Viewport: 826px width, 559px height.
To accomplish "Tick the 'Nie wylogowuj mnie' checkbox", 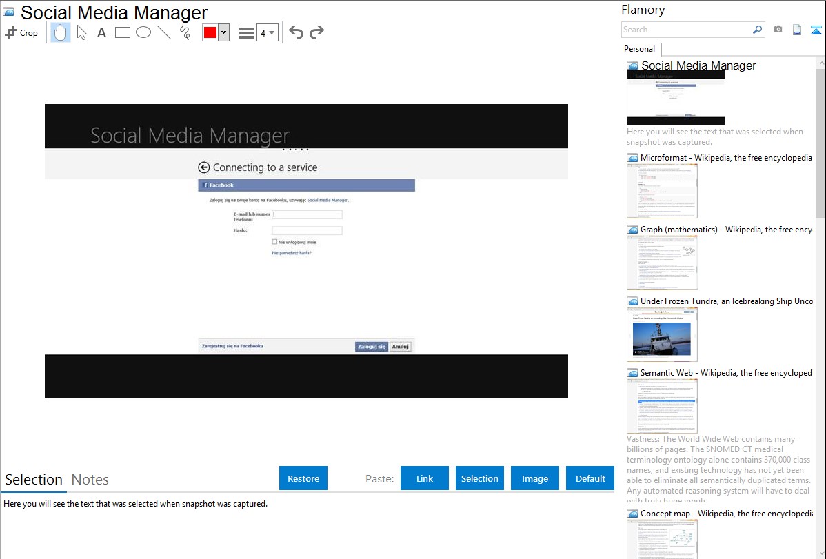I will coord(274,242).
